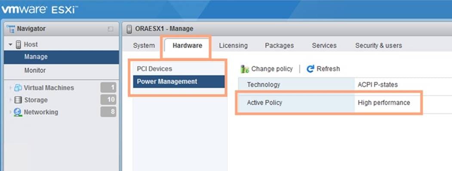Click the Navigator panel icon
Viewport: 452px width, 171px height.
tap(10, 28)
